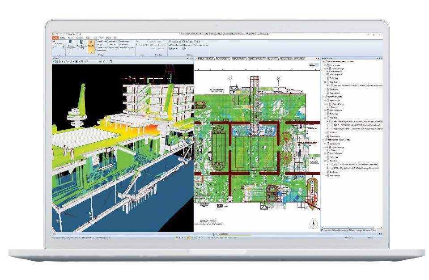Click the save icon in quick access toolbar

coord(56,34)
